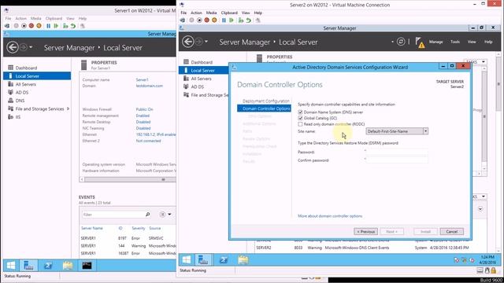This screenshot has width=504, height=283.
Task: Open File Explorer on Server2 taskbar
Action: tap(243, 260)
